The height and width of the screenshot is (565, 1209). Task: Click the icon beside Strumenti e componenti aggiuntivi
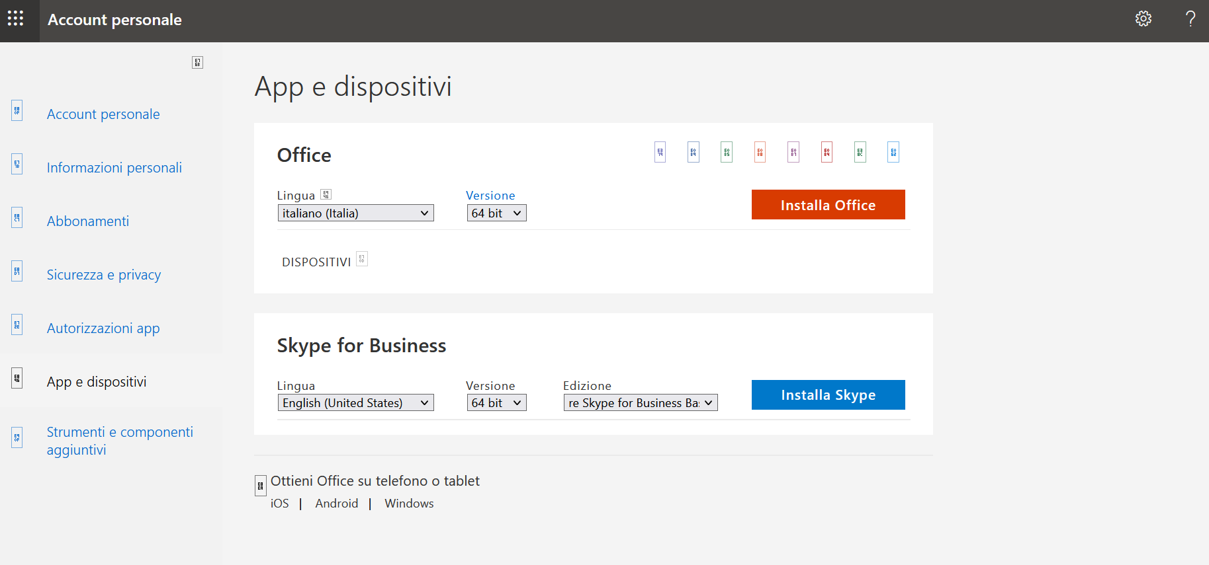pyautogui.click(x=17, y=437)
